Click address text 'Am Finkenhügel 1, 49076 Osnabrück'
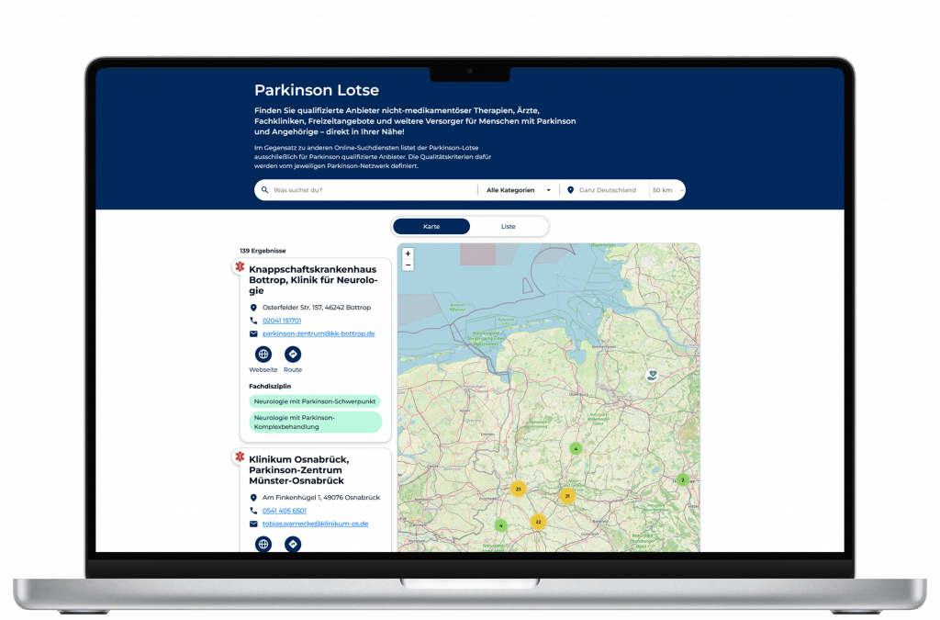The width and height of the screenshot is (940, 620). pos(321,498)
